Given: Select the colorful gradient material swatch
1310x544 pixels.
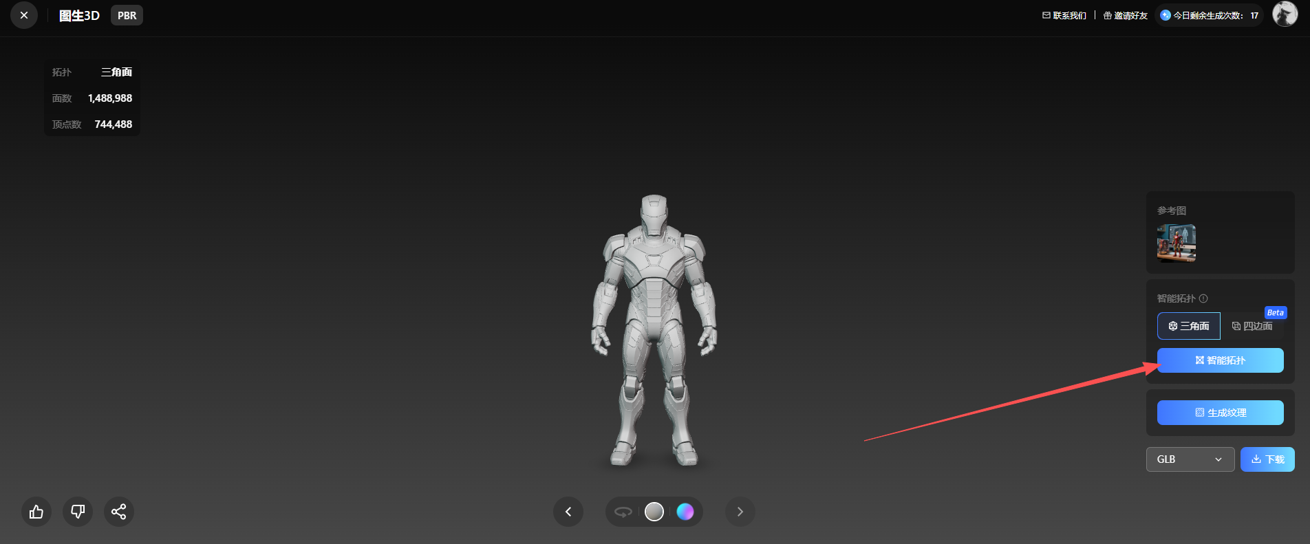Looking at the screenshot, I should 685,512.
